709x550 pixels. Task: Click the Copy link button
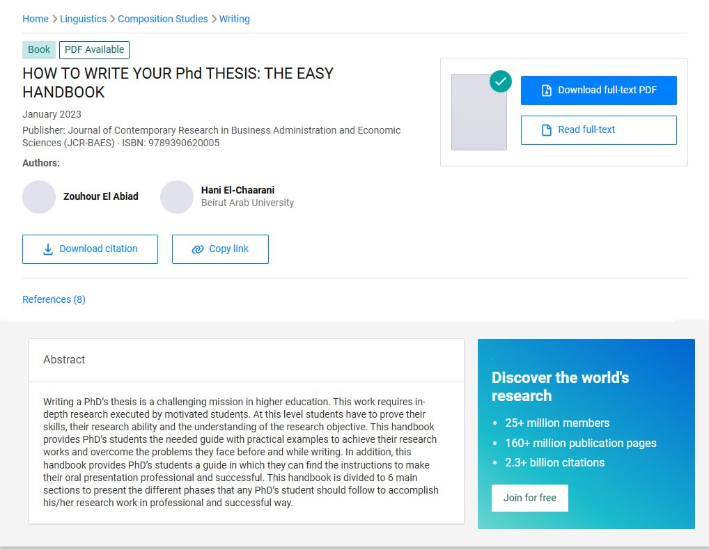click(x=220, y=249)
